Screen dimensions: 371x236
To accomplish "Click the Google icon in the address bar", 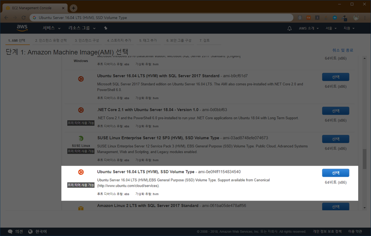I will 35,18.
